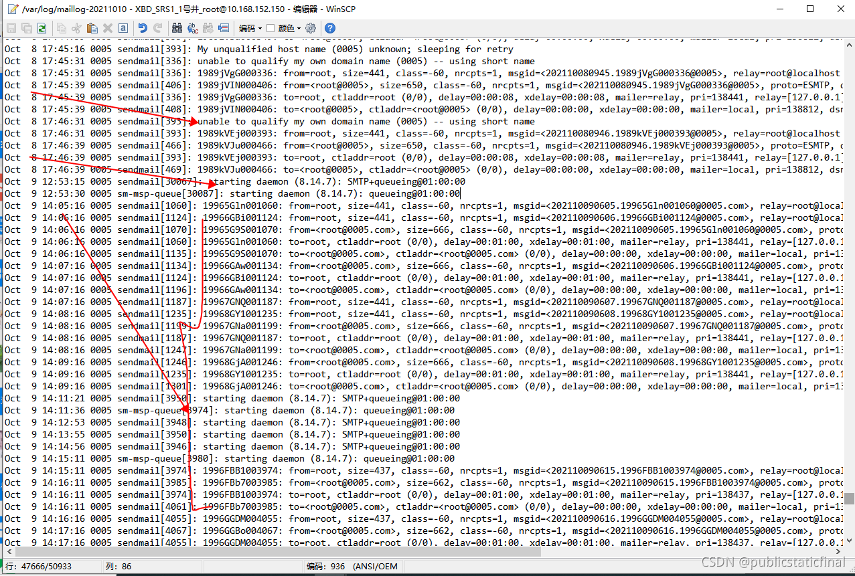Open editor preferences gear icon
The width and height of the screenshot is (855, 576).
click(311, 28)
